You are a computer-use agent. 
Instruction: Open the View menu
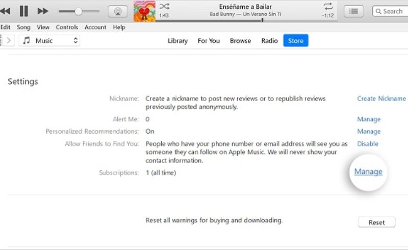[43, 27]
